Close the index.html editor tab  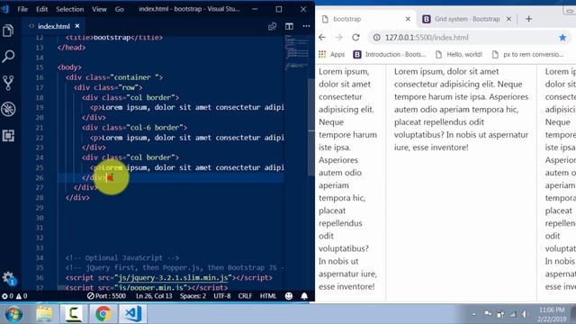pyautogui.click(x=77, y=26)
